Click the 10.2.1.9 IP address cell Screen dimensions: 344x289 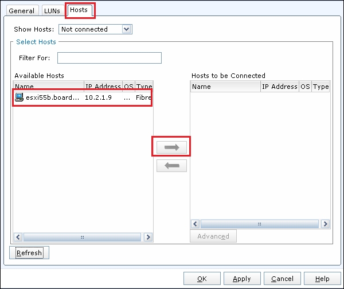[98, 97]
